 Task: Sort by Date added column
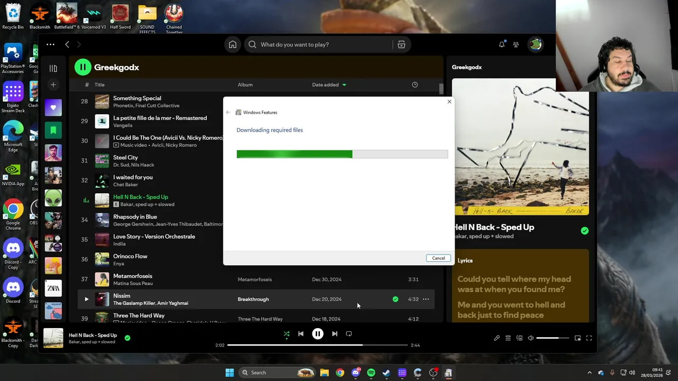(x=329, y=85)
